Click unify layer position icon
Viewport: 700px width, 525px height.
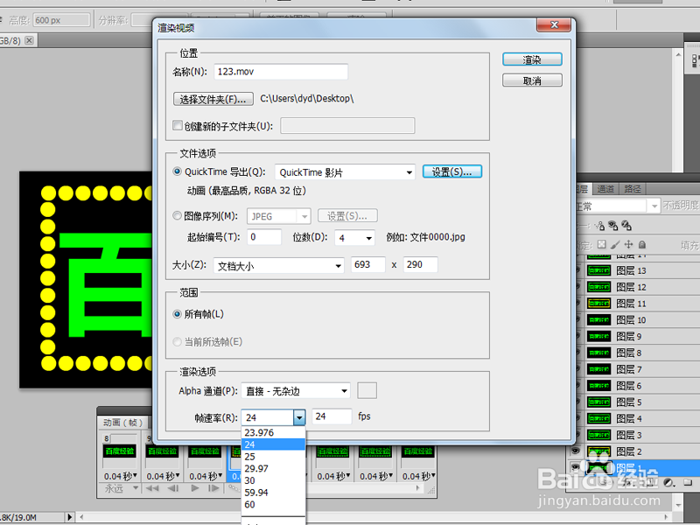599,226
